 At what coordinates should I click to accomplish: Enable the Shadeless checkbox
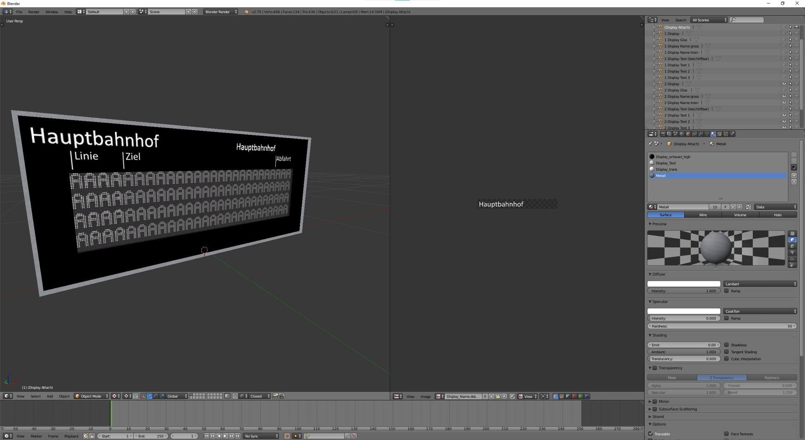pos(727,345)
